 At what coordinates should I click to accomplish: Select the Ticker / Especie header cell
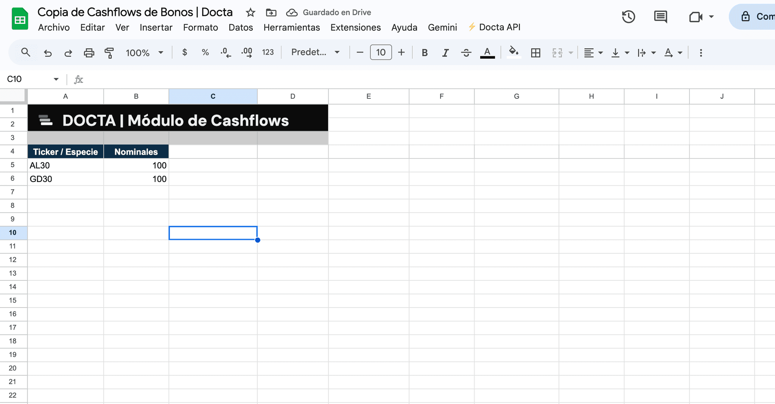click(x=65, y=152)
